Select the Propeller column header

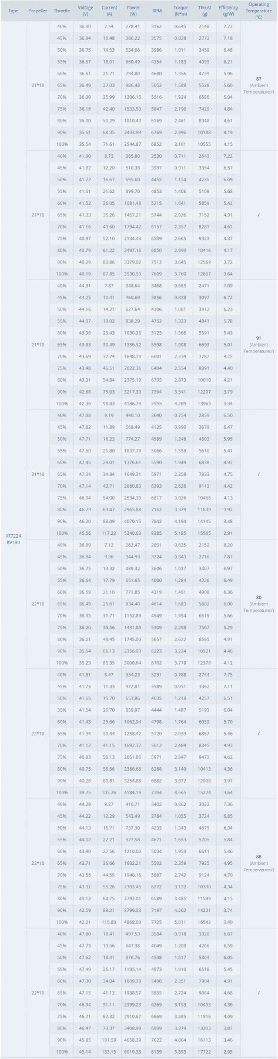point(38,11)
